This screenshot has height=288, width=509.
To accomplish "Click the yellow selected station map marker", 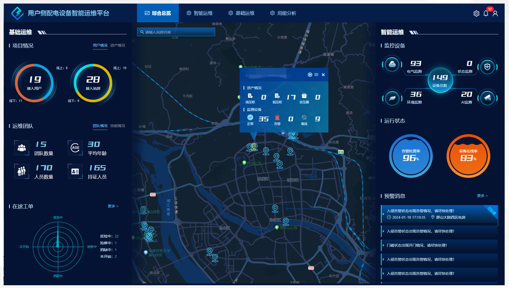I will (x=254, y=147).
